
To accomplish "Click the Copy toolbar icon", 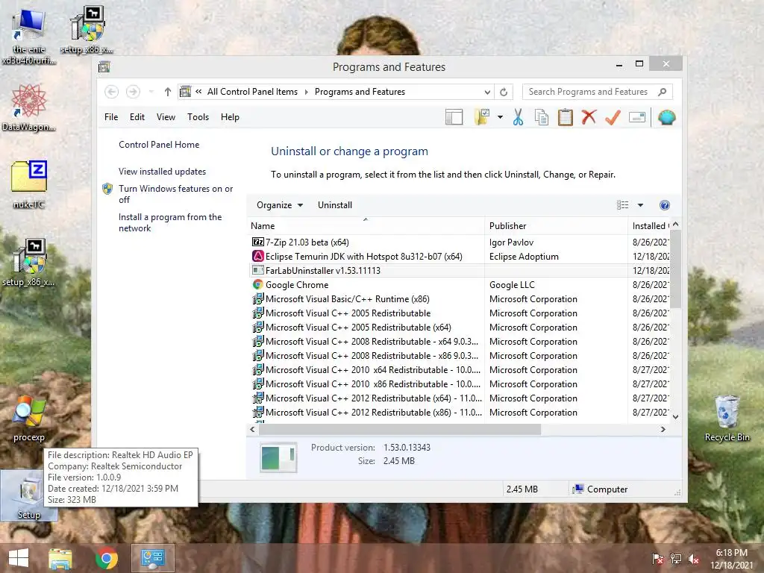I will pyautogui.click(x=542, y=117).
